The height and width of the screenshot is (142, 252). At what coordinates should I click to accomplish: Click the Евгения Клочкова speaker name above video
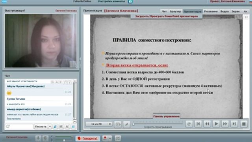point(66,11)
